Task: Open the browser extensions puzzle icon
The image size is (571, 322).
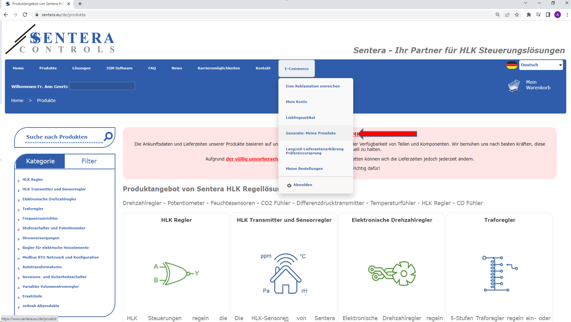Action: pos(529,15)
